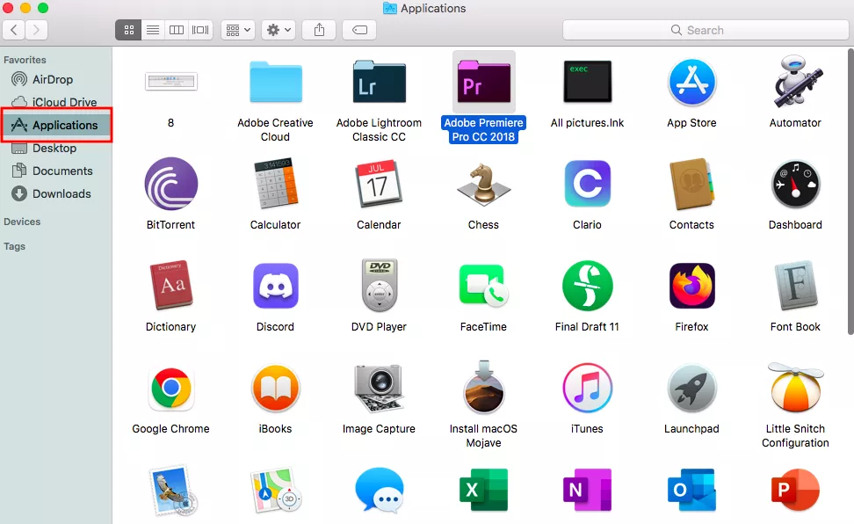Click the Favorites sidebar heading
Viewport: 854px width, 524px height.
click(25, 60)
